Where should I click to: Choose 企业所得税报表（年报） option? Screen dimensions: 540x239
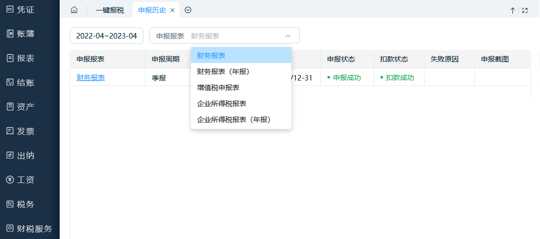click(x=241, y=119)
